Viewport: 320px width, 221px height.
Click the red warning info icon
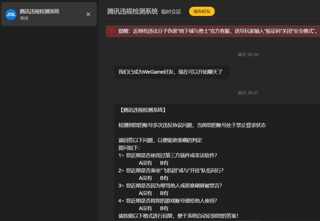[x=111, y=31]
